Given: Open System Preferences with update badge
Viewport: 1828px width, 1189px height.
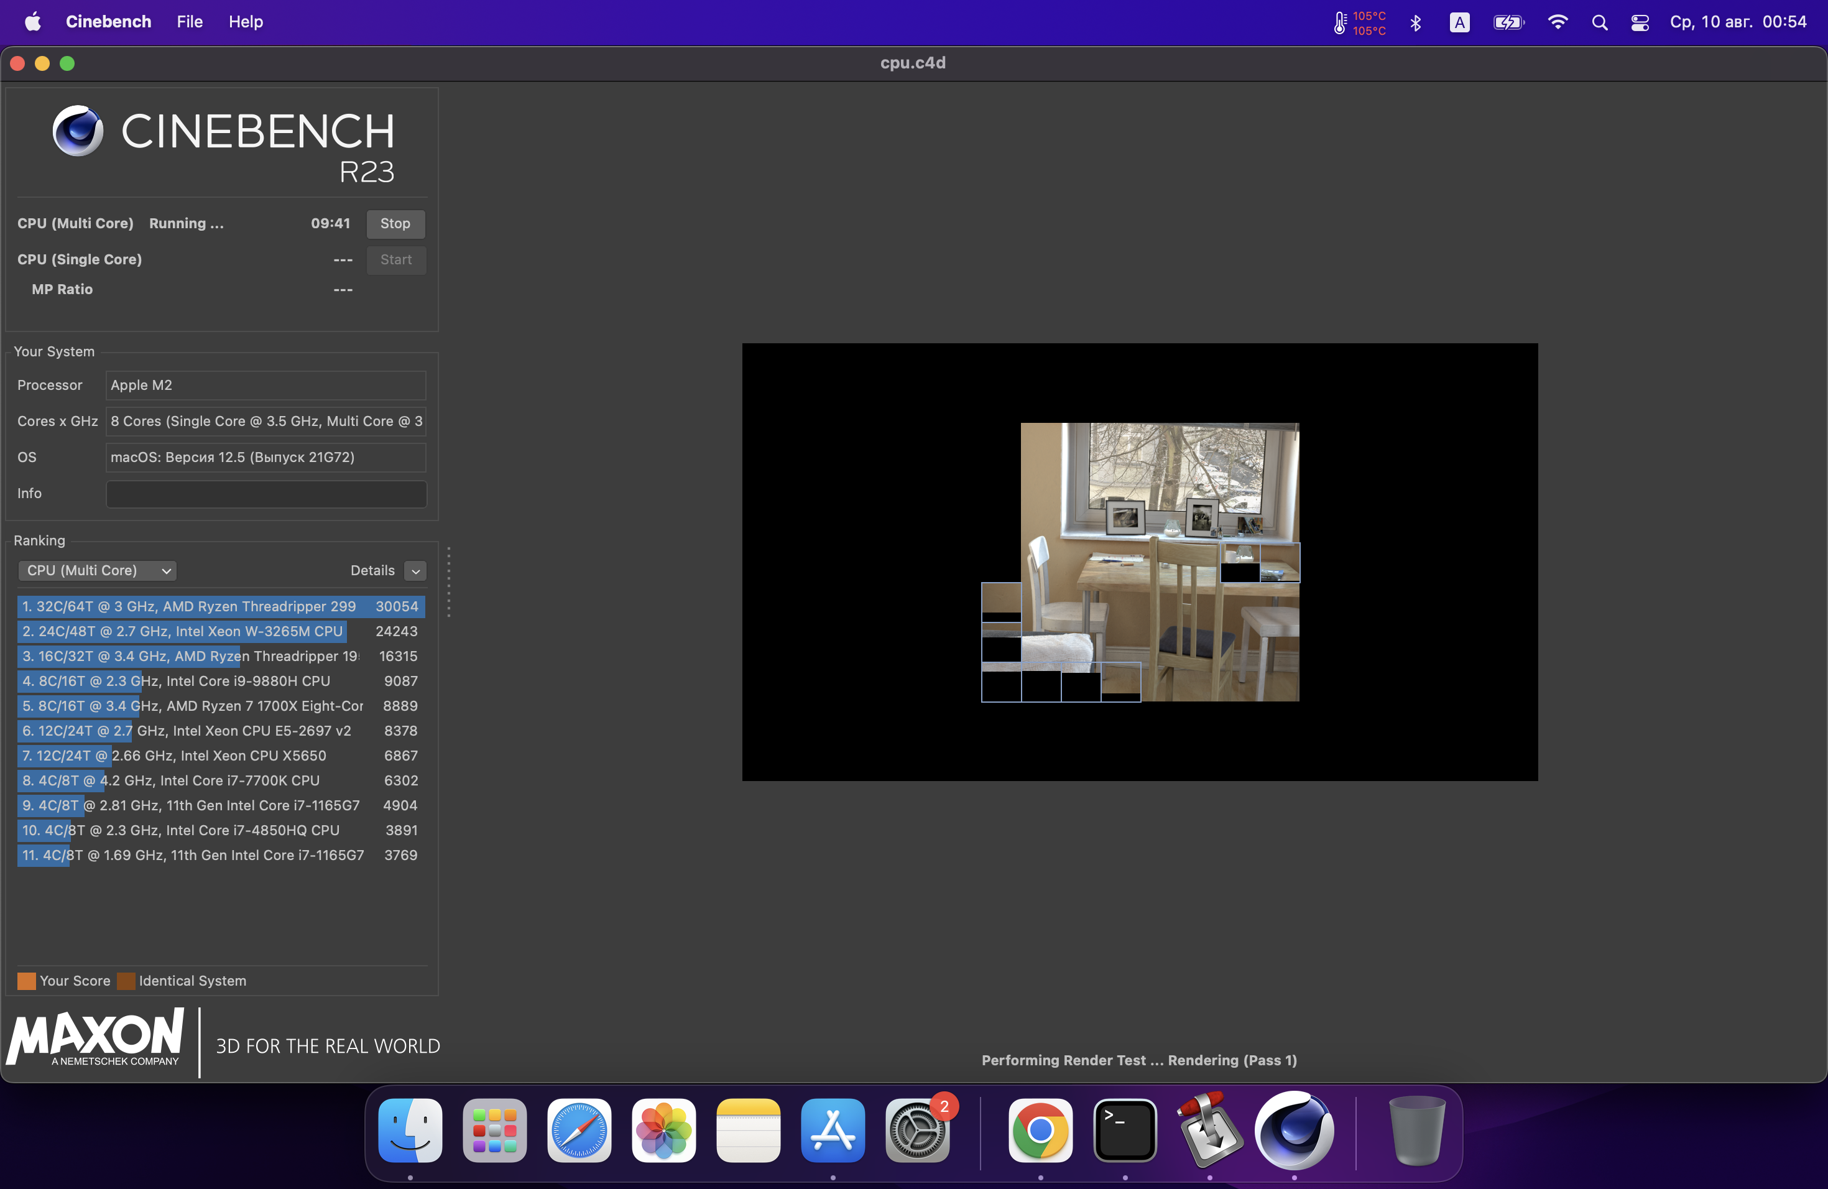Looking at the screenshot, I should point(917,1130).
